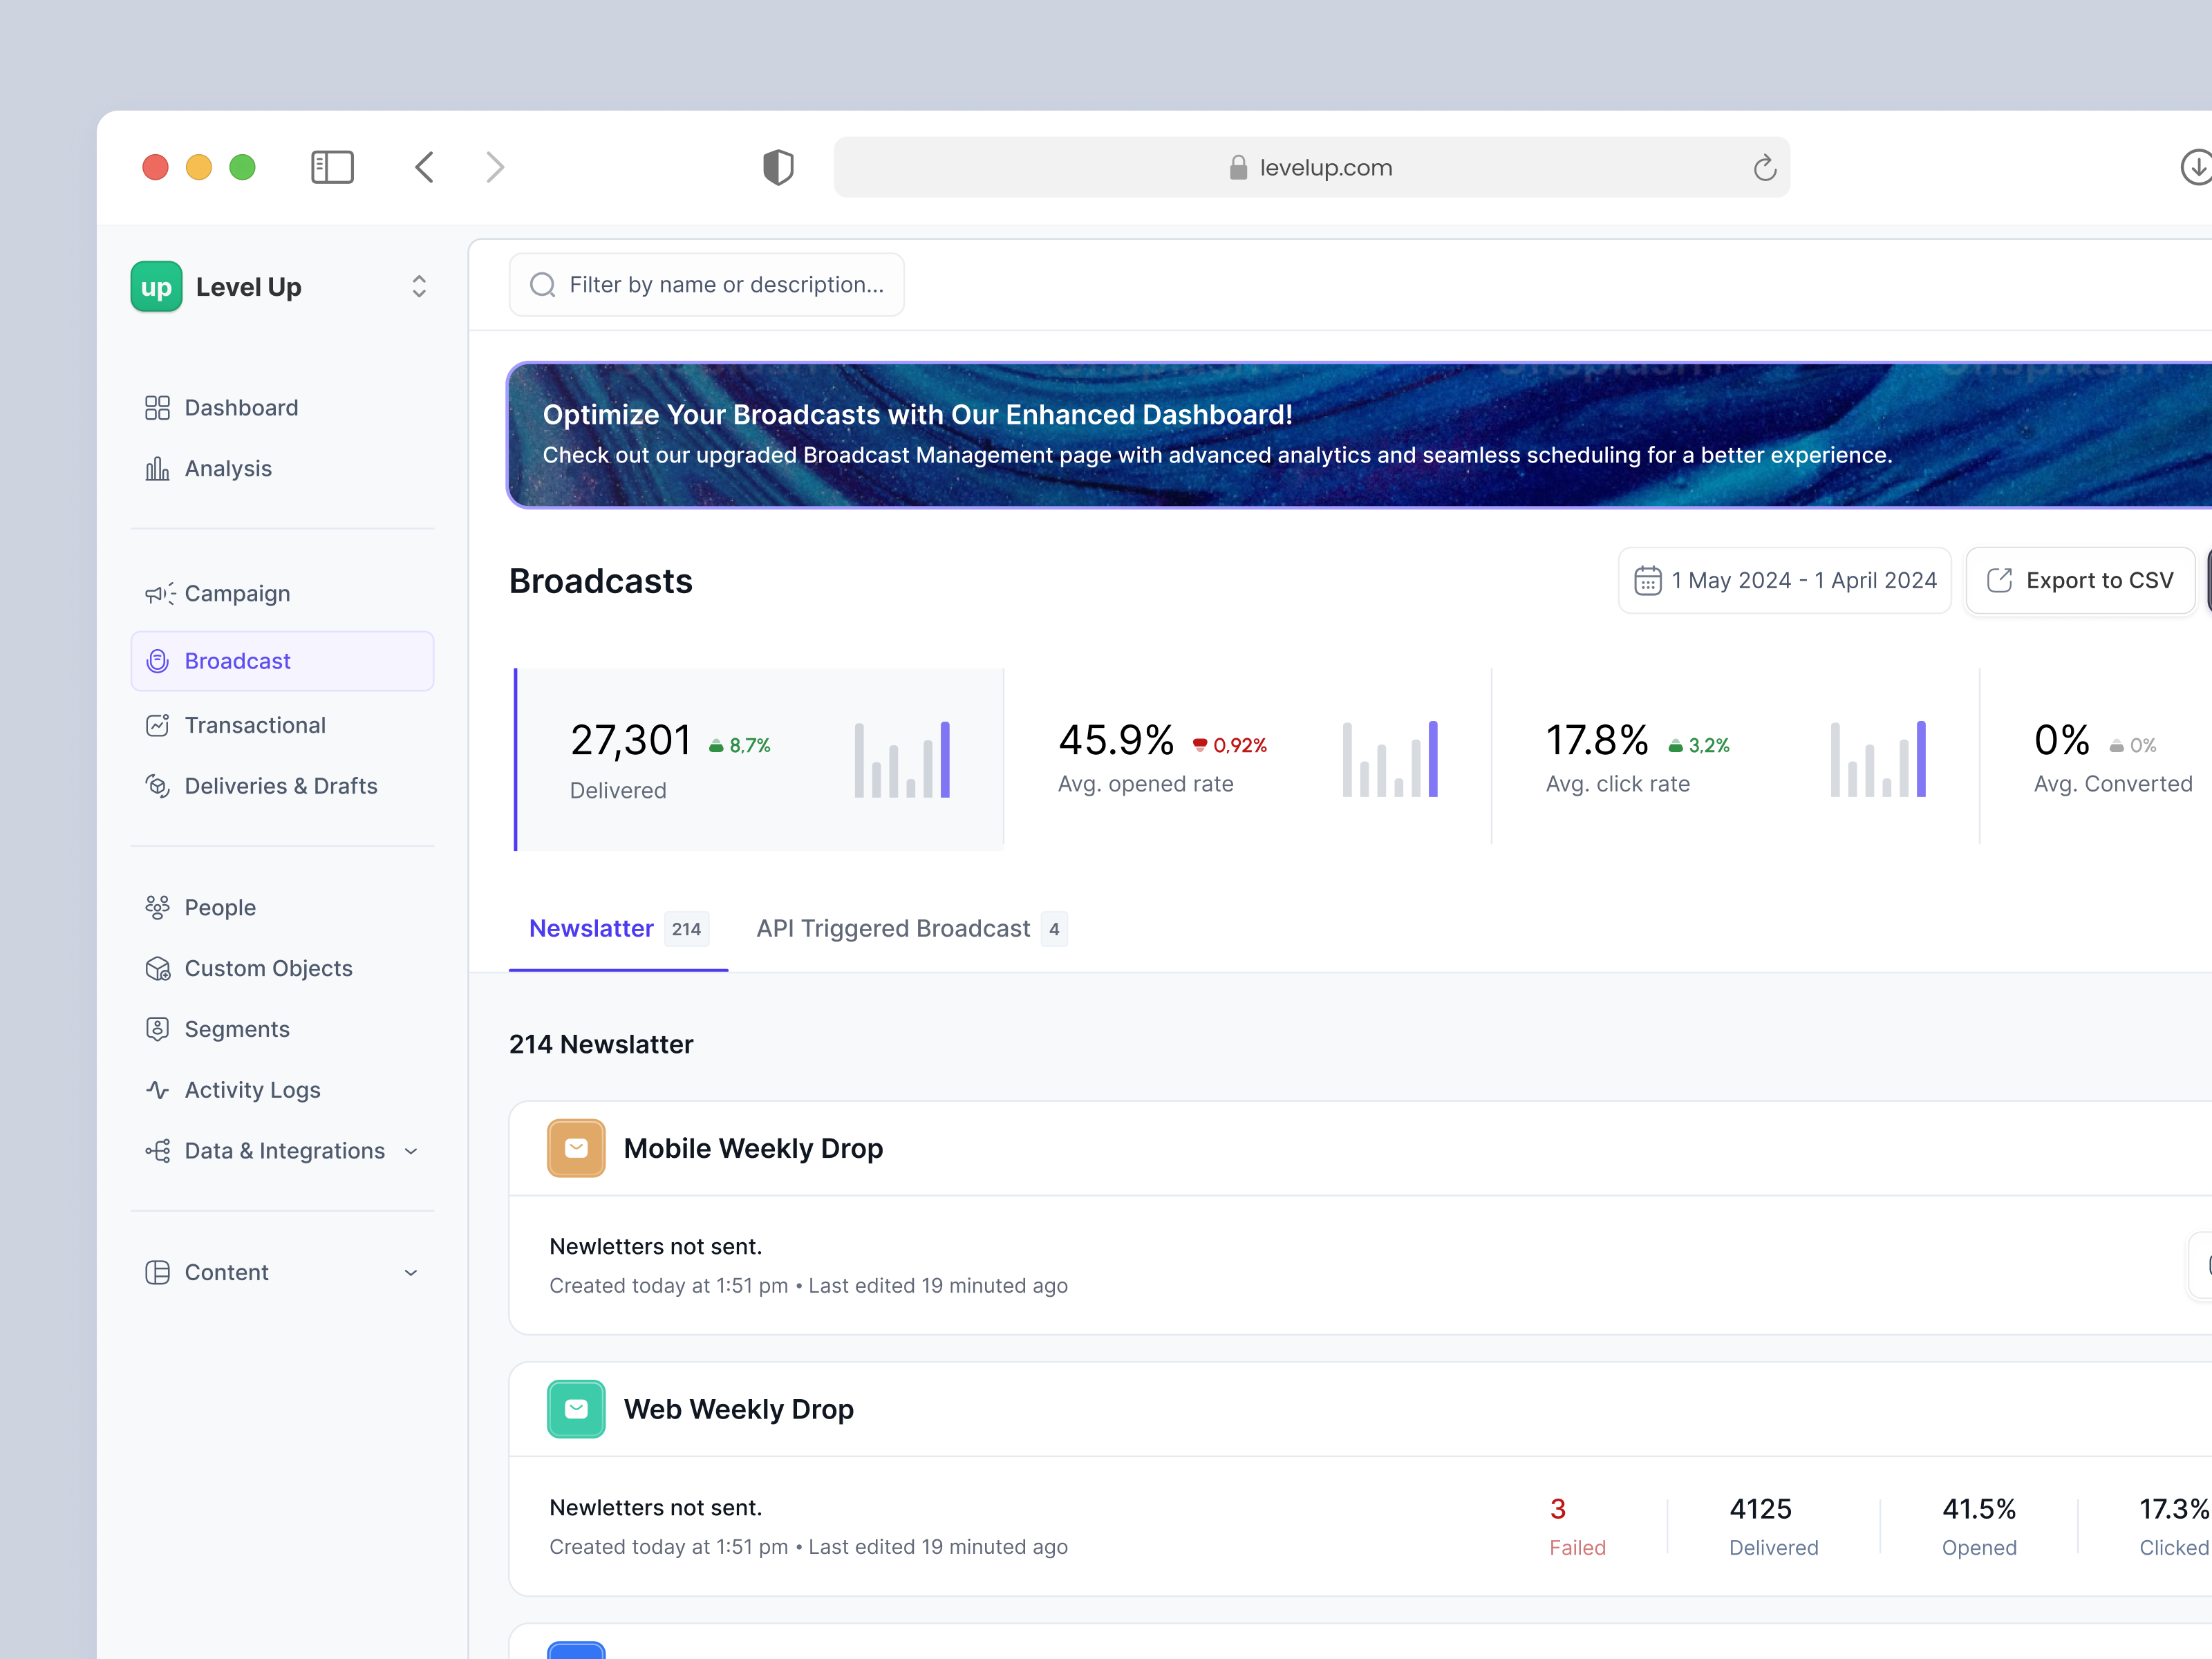Click the Custom Objects cube icon

[x=158, y=967]
